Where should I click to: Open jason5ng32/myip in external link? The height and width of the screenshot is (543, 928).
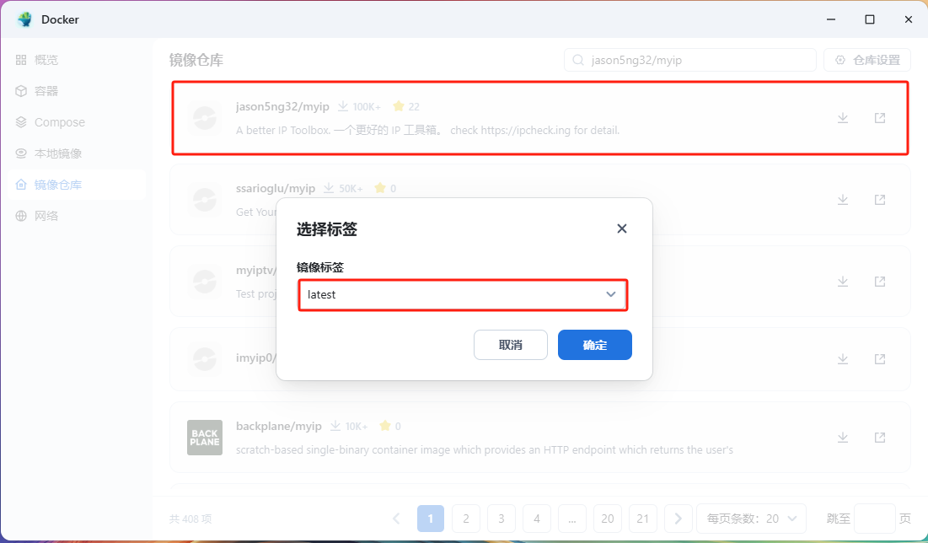pyautogui.click(x=880, y=118)
